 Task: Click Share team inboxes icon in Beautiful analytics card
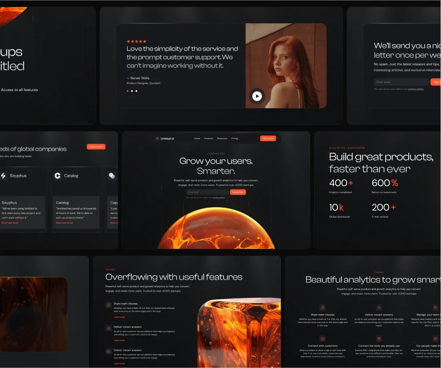323,308
